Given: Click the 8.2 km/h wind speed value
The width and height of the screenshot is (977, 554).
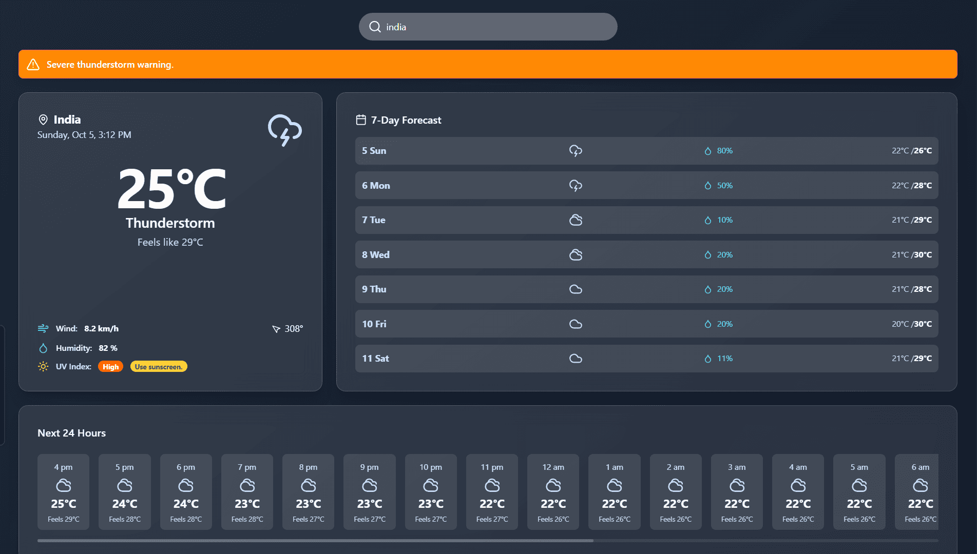Looking at the screenshot, I should click(102, 329).
